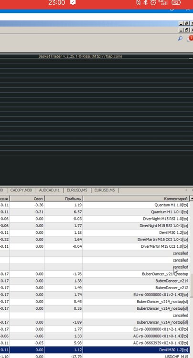Click the chart tabs scroll-left arrow
The height and width of the screenshot is (358, 193).
click(x=186, y=190)
